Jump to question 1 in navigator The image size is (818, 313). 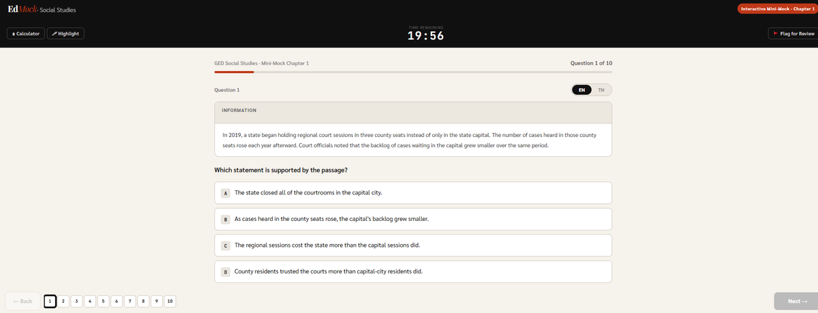pyautogui.click(x=50, y=301)
